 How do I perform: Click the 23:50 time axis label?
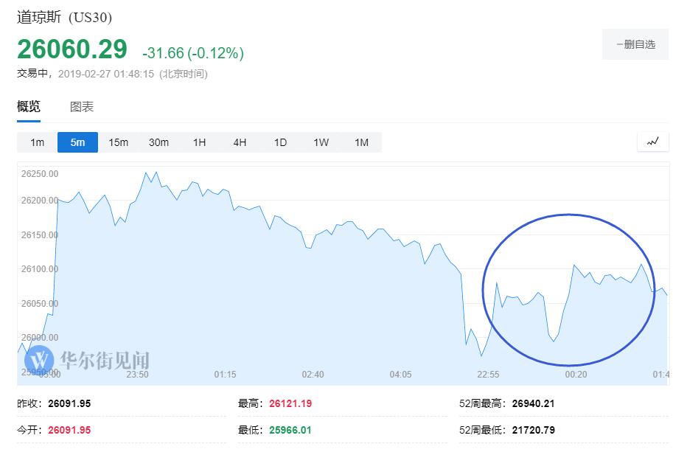coord(137,375)
